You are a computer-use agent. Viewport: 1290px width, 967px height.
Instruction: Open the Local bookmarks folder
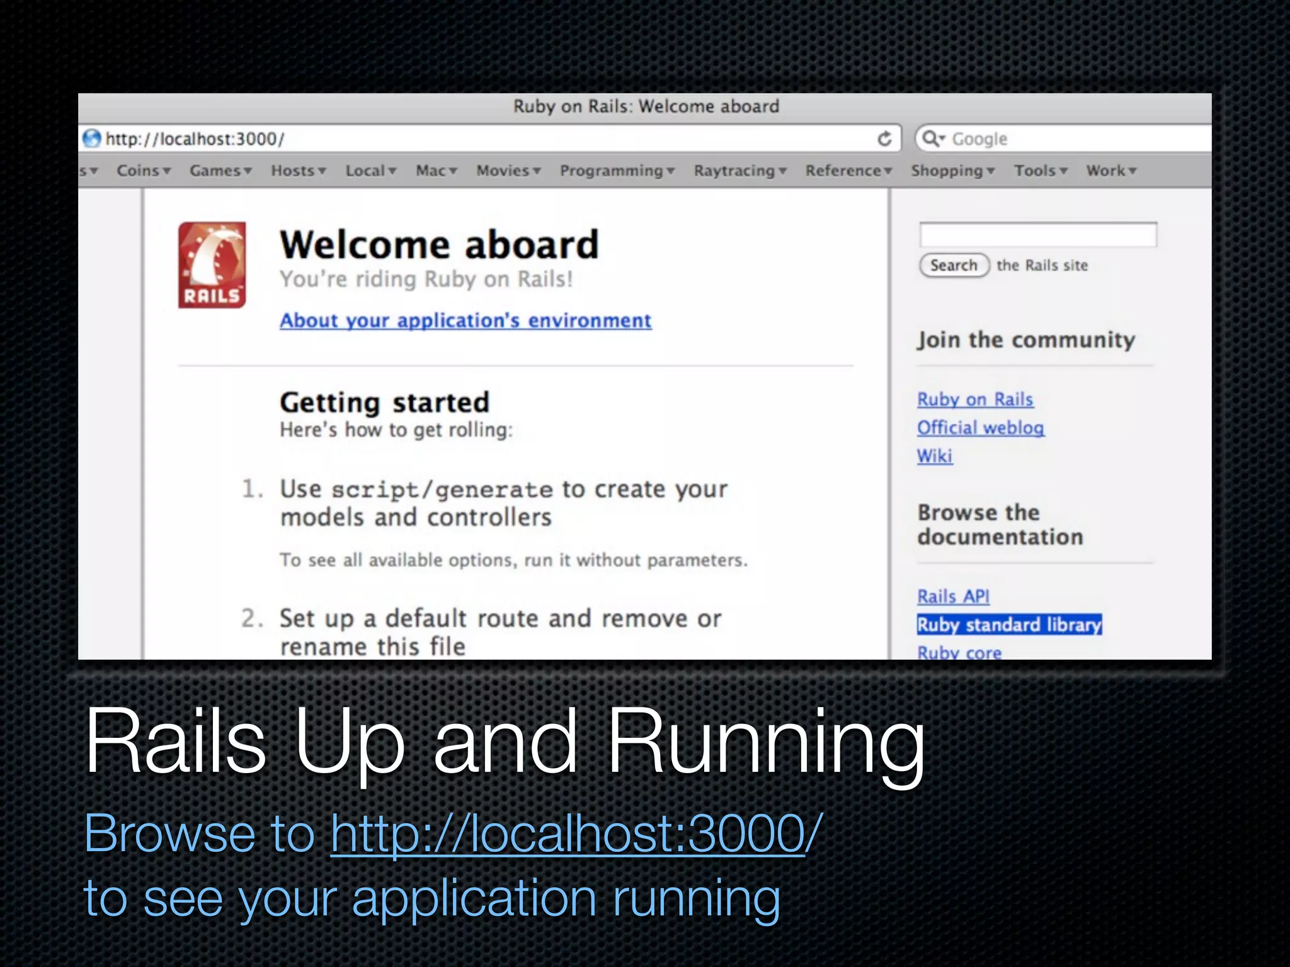pos(371,171)
